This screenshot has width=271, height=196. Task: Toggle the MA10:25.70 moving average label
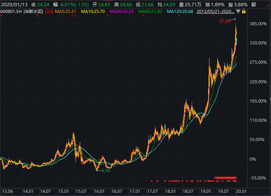click(x=93, y=12)
